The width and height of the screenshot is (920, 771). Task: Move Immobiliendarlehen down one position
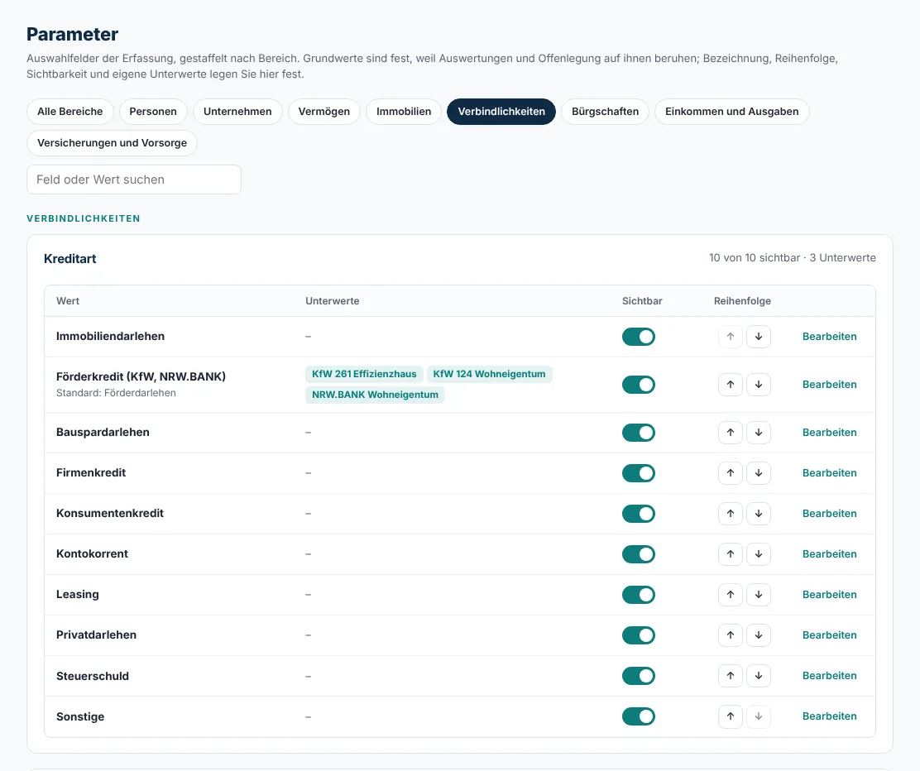coord(758,337)
